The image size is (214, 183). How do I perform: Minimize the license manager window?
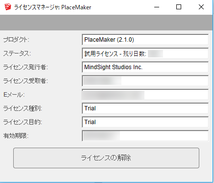[x=157, y=7]
